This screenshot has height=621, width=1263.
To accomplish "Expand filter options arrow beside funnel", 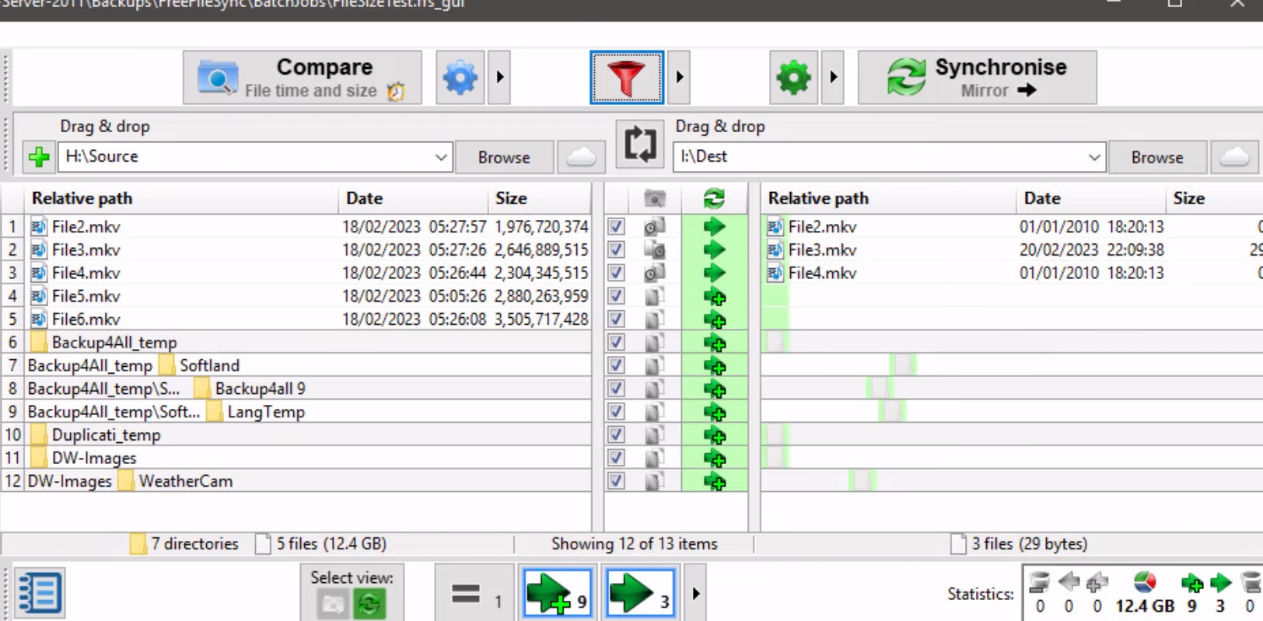I will click(x=679, y=78).
